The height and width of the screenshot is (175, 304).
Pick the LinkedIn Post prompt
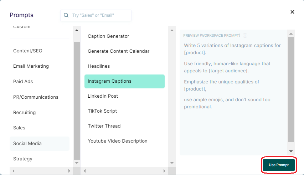[x=103, y=96]
